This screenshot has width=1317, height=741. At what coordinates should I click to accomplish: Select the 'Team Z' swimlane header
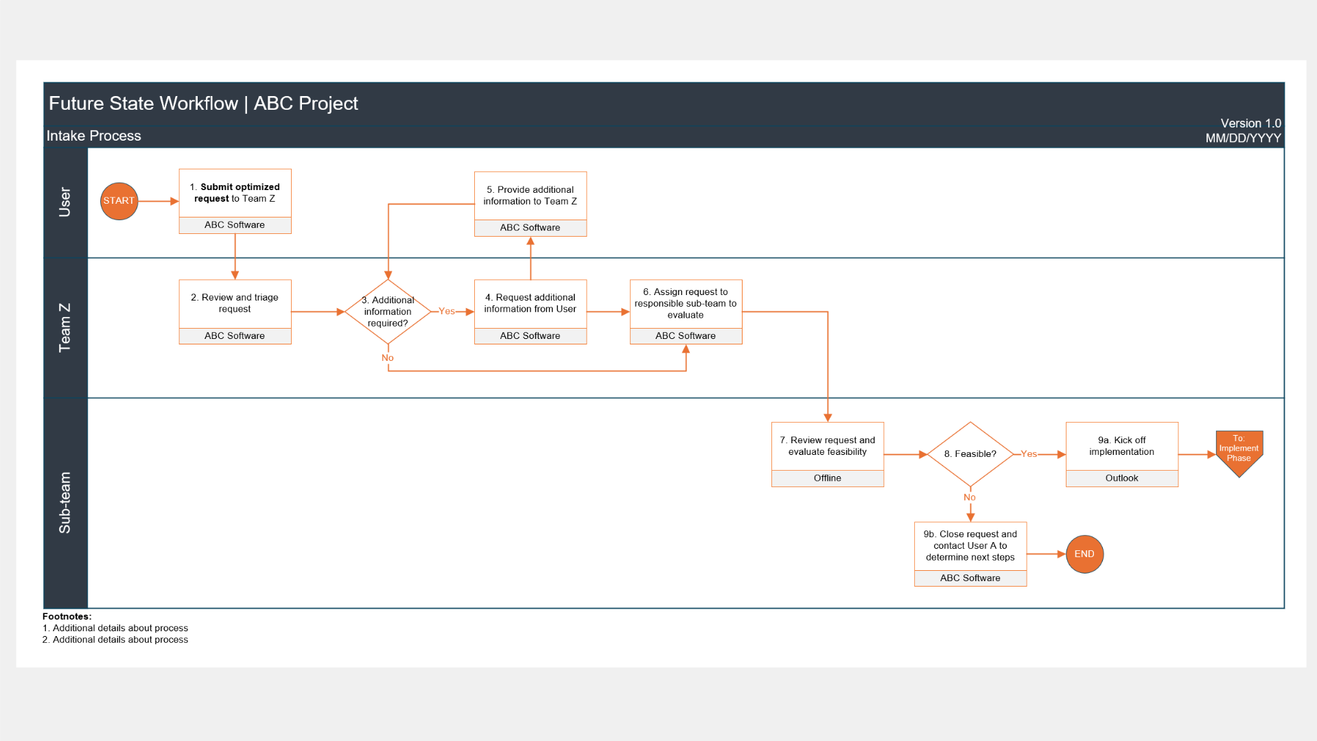(x=65, y=328)
